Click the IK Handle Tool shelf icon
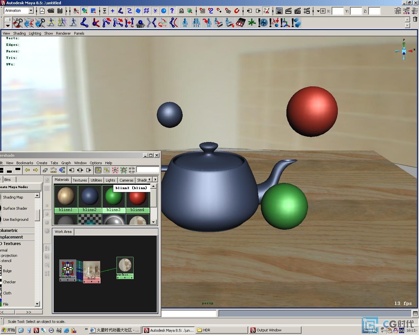This screenshot has height=335, width=419. (96, 23)
